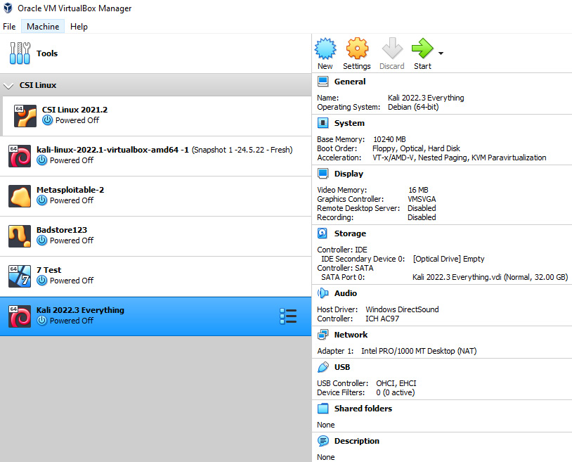Click the Audio section speaker icon
Viewport: 572px width, 462px height.
323,293
